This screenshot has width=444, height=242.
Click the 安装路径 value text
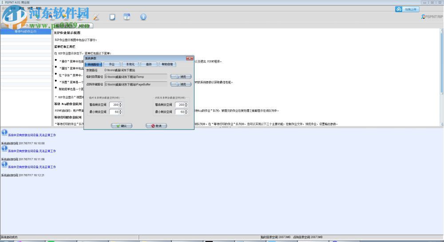pyautogui.click(x=120, y=70)
